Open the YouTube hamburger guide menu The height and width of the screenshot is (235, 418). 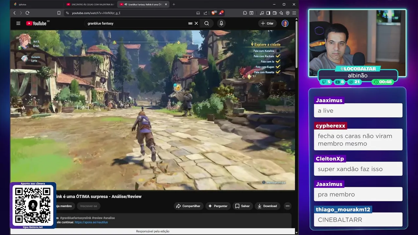click(18, 23)
